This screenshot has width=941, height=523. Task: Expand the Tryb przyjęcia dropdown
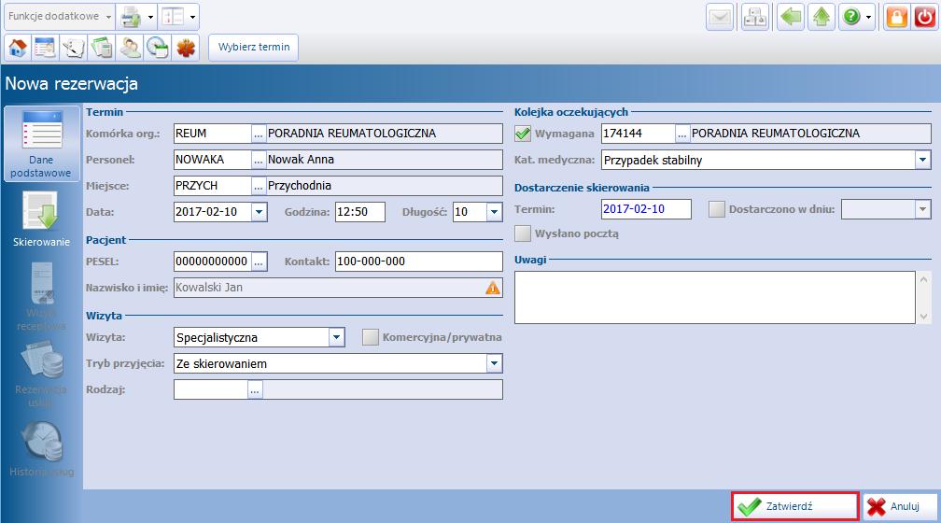pyautogui.click(x=494, y=363)
